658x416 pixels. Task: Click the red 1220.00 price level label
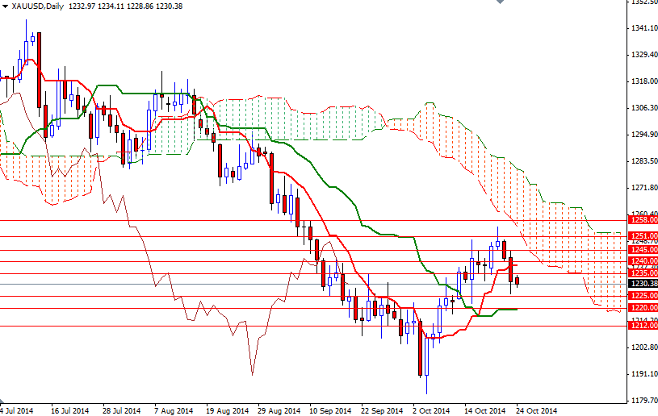coord(641,308)
